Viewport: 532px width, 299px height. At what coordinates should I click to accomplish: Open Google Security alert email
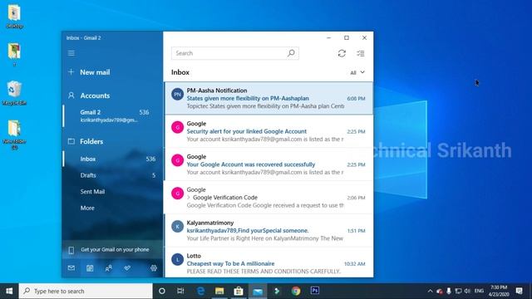[x=268, y=131]
